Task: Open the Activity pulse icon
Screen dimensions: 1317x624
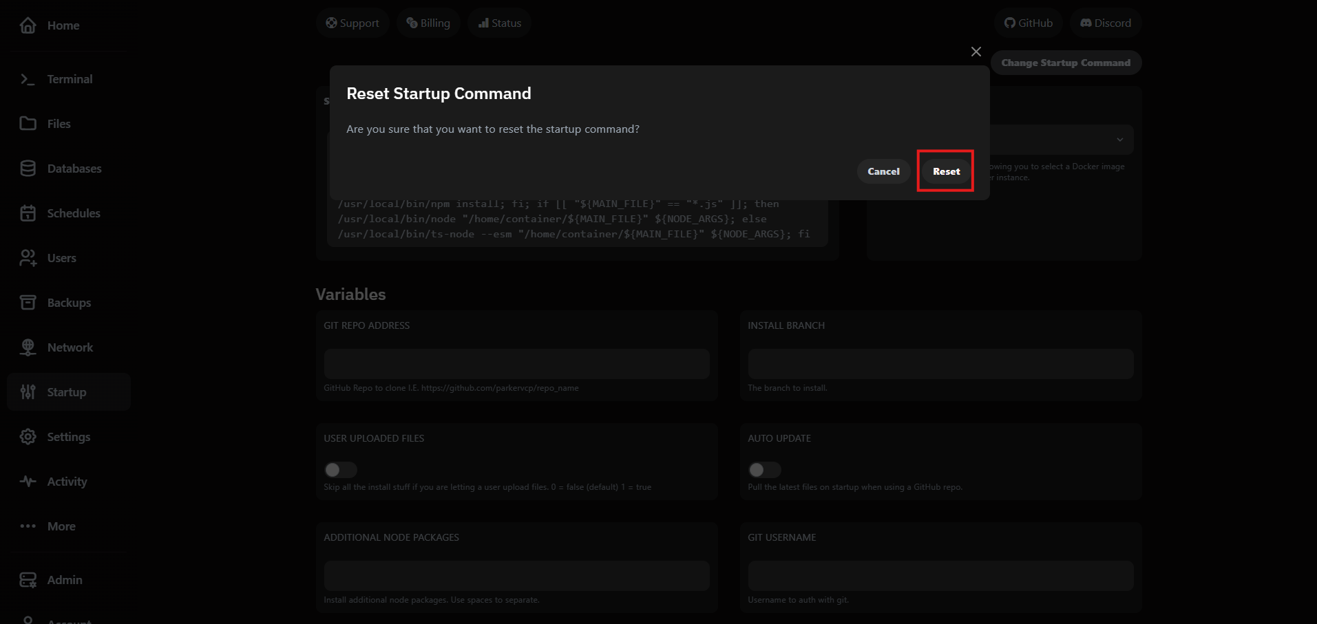Action: (x=28, y=481)
